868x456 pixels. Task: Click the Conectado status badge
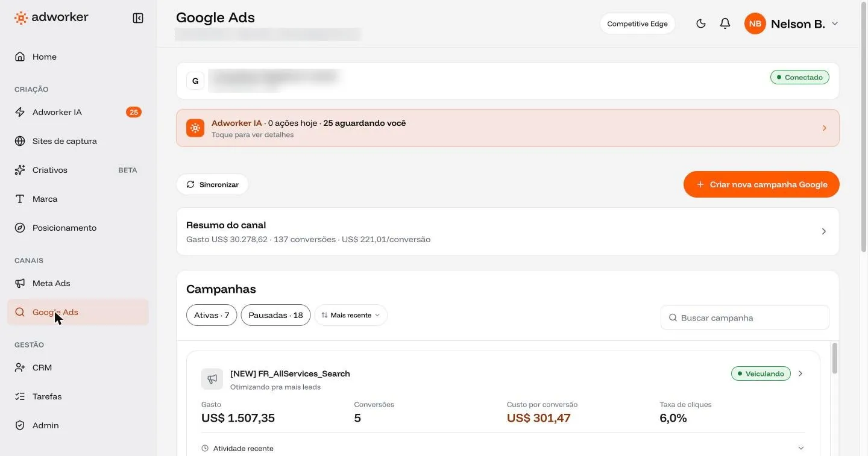[800, 77]
